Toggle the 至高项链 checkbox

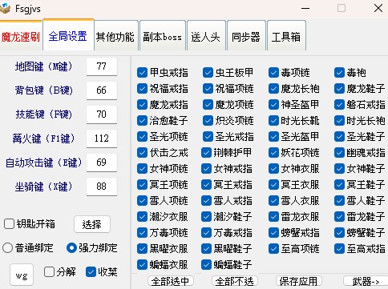[273, 249]
